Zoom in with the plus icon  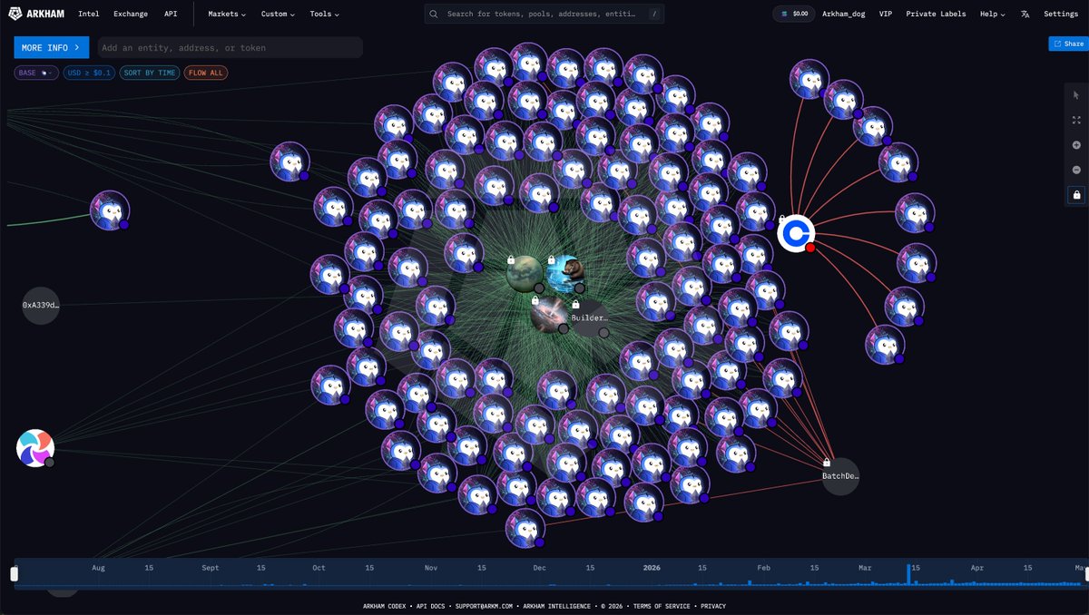pyautogui.click(x=1076, y=145)
